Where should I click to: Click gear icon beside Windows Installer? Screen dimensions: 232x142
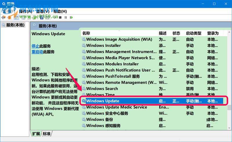[84, 46]
